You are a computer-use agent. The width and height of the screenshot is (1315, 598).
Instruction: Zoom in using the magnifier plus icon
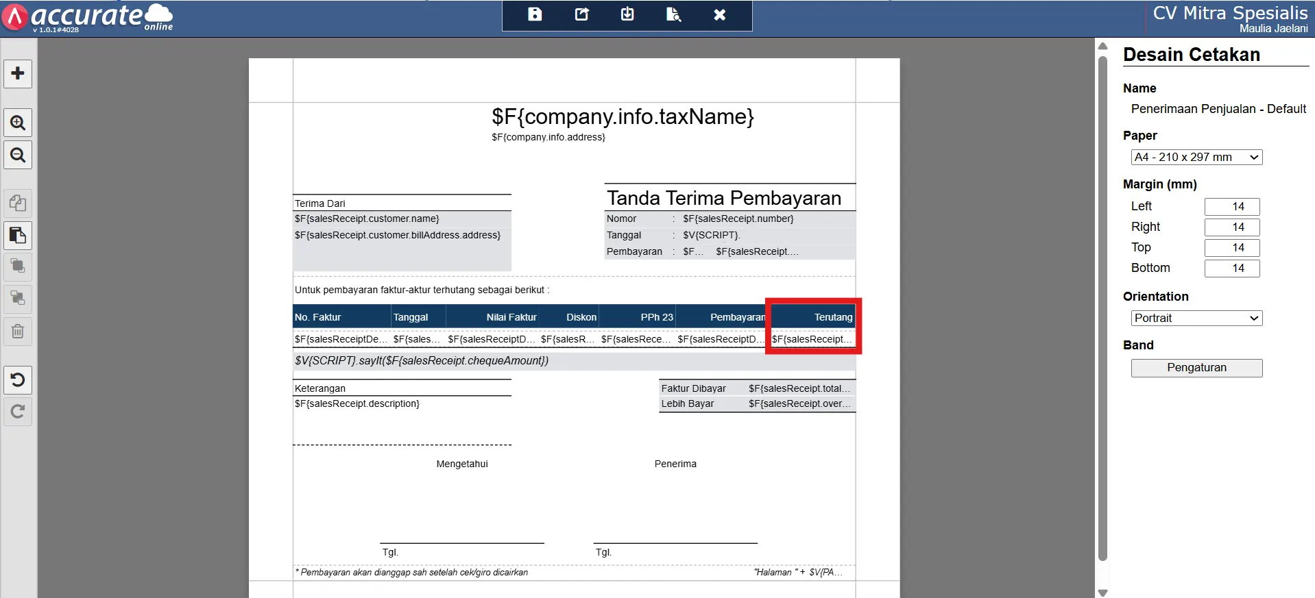[x=18, y=123]
